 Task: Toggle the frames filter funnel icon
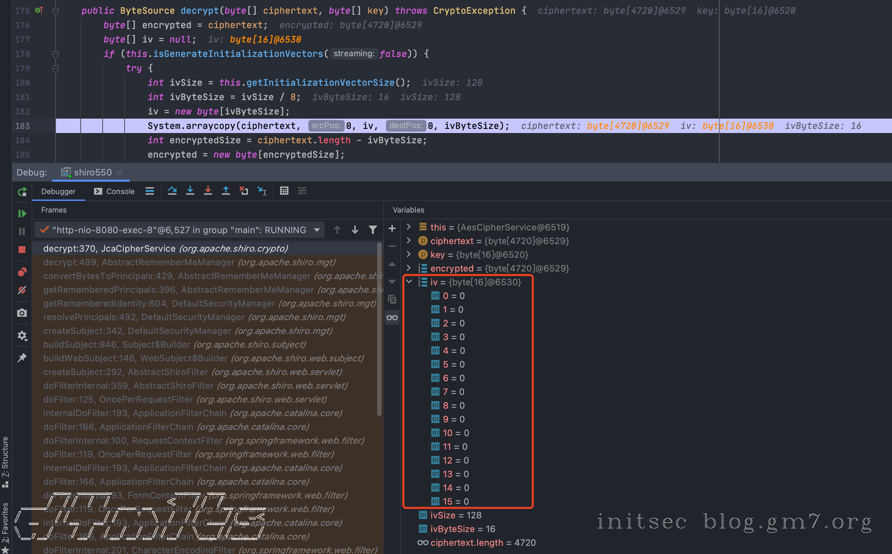tap(373, 230)
